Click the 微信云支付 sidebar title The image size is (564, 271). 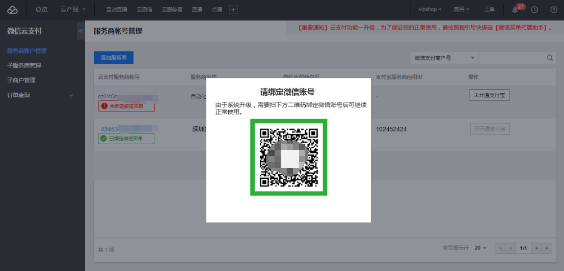24,31
